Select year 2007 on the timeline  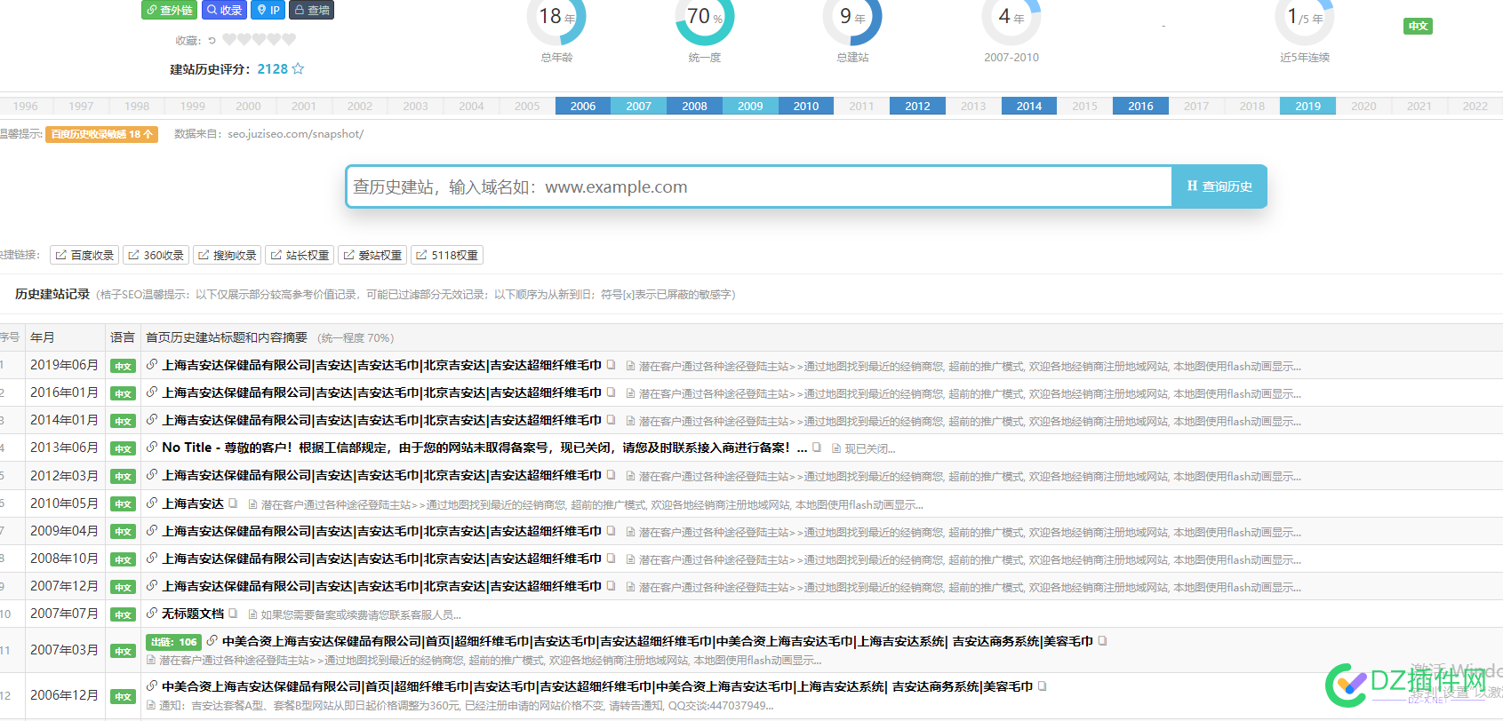click(639, 106)
